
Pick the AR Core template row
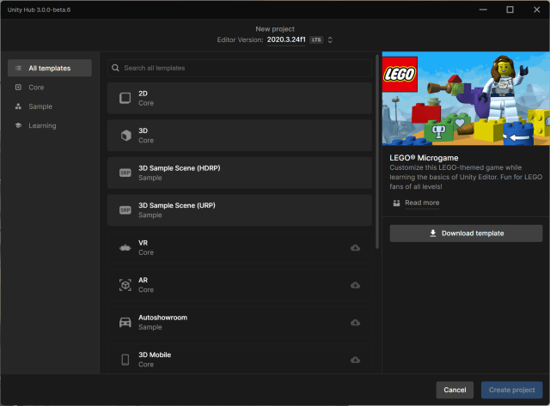pyautogui.click(x=240, y=285)
